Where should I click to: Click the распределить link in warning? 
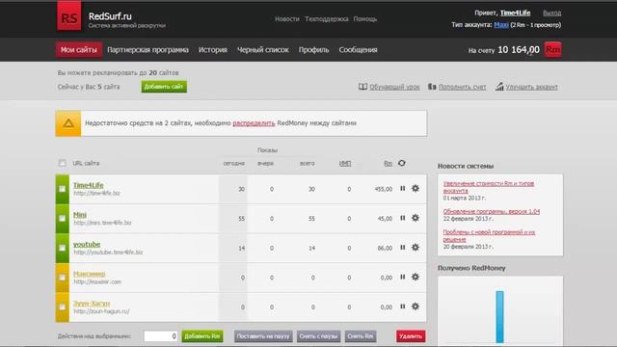click(x=254, y=123)
